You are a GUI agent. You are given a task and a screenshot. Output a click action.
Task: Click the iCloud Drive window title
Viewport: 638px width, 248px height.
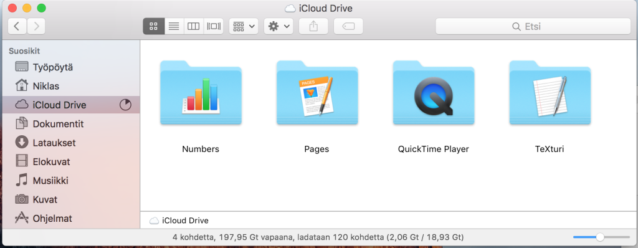(x=318, y=7)
